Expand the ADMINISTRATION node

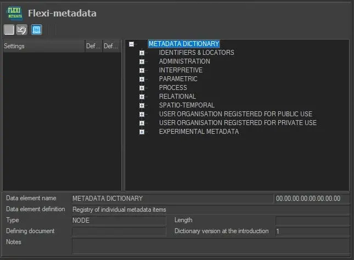click(x=142, y=62)
